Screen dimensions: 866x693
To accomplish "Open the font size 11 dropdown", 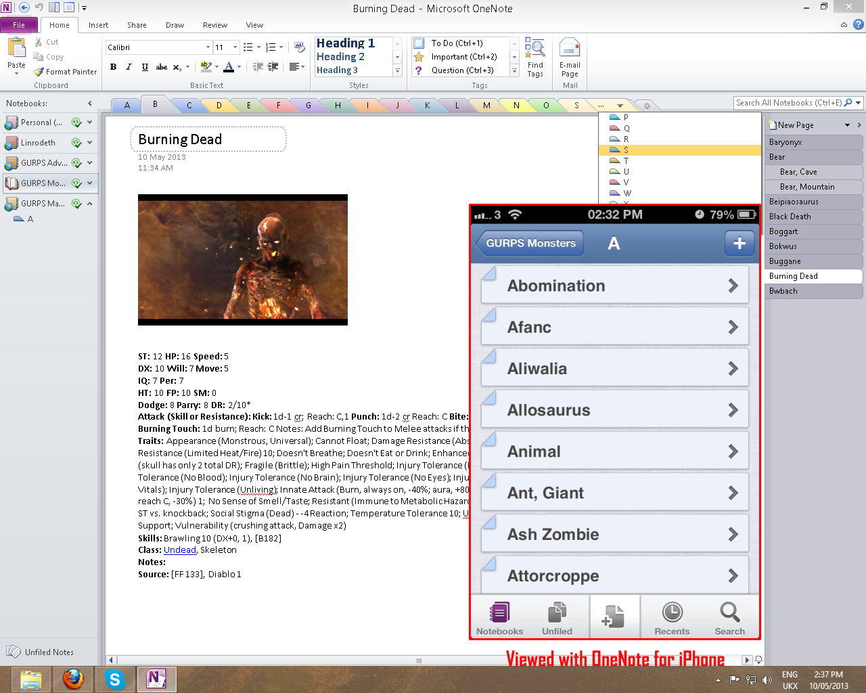I will 235,47.
